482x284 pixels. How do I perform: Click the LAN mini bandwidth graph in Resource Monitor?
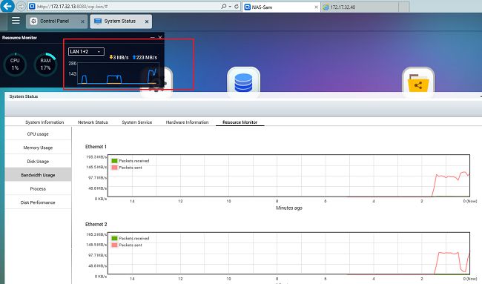[x=119, y=73]
